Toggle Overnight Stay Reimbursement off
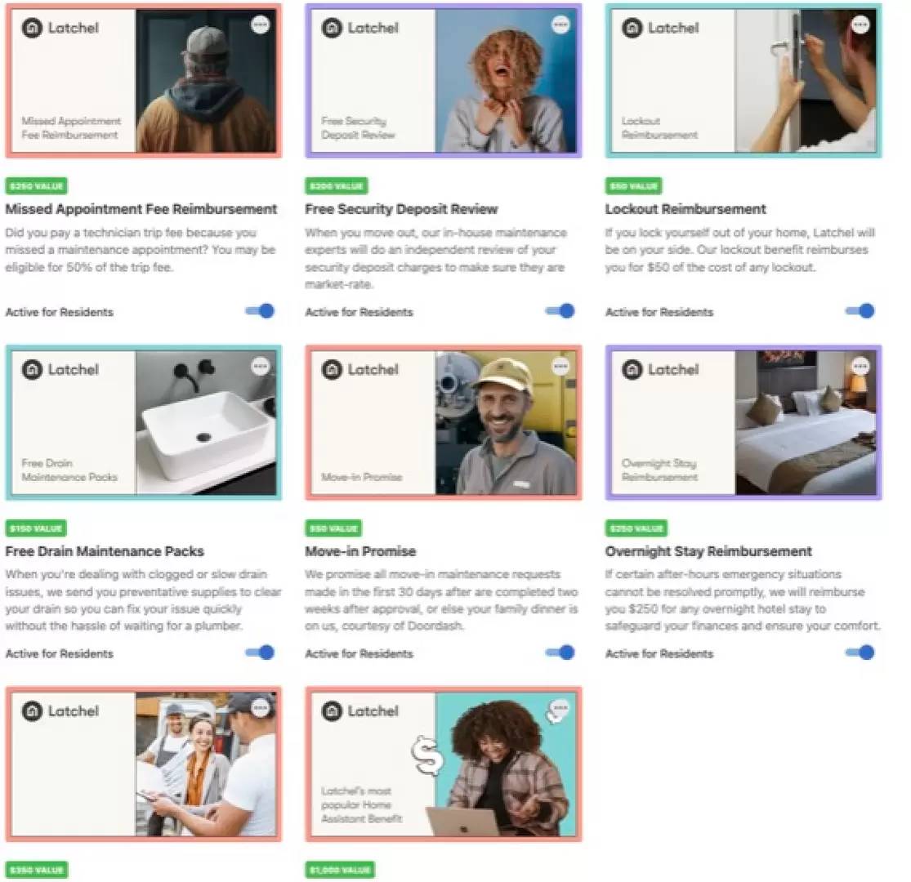 tap(860, 653)
